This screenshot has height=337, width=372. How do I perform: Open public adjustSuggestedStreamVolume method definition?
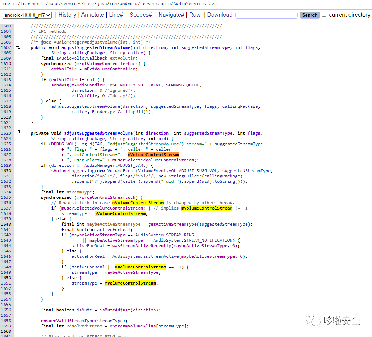[96, 47]
